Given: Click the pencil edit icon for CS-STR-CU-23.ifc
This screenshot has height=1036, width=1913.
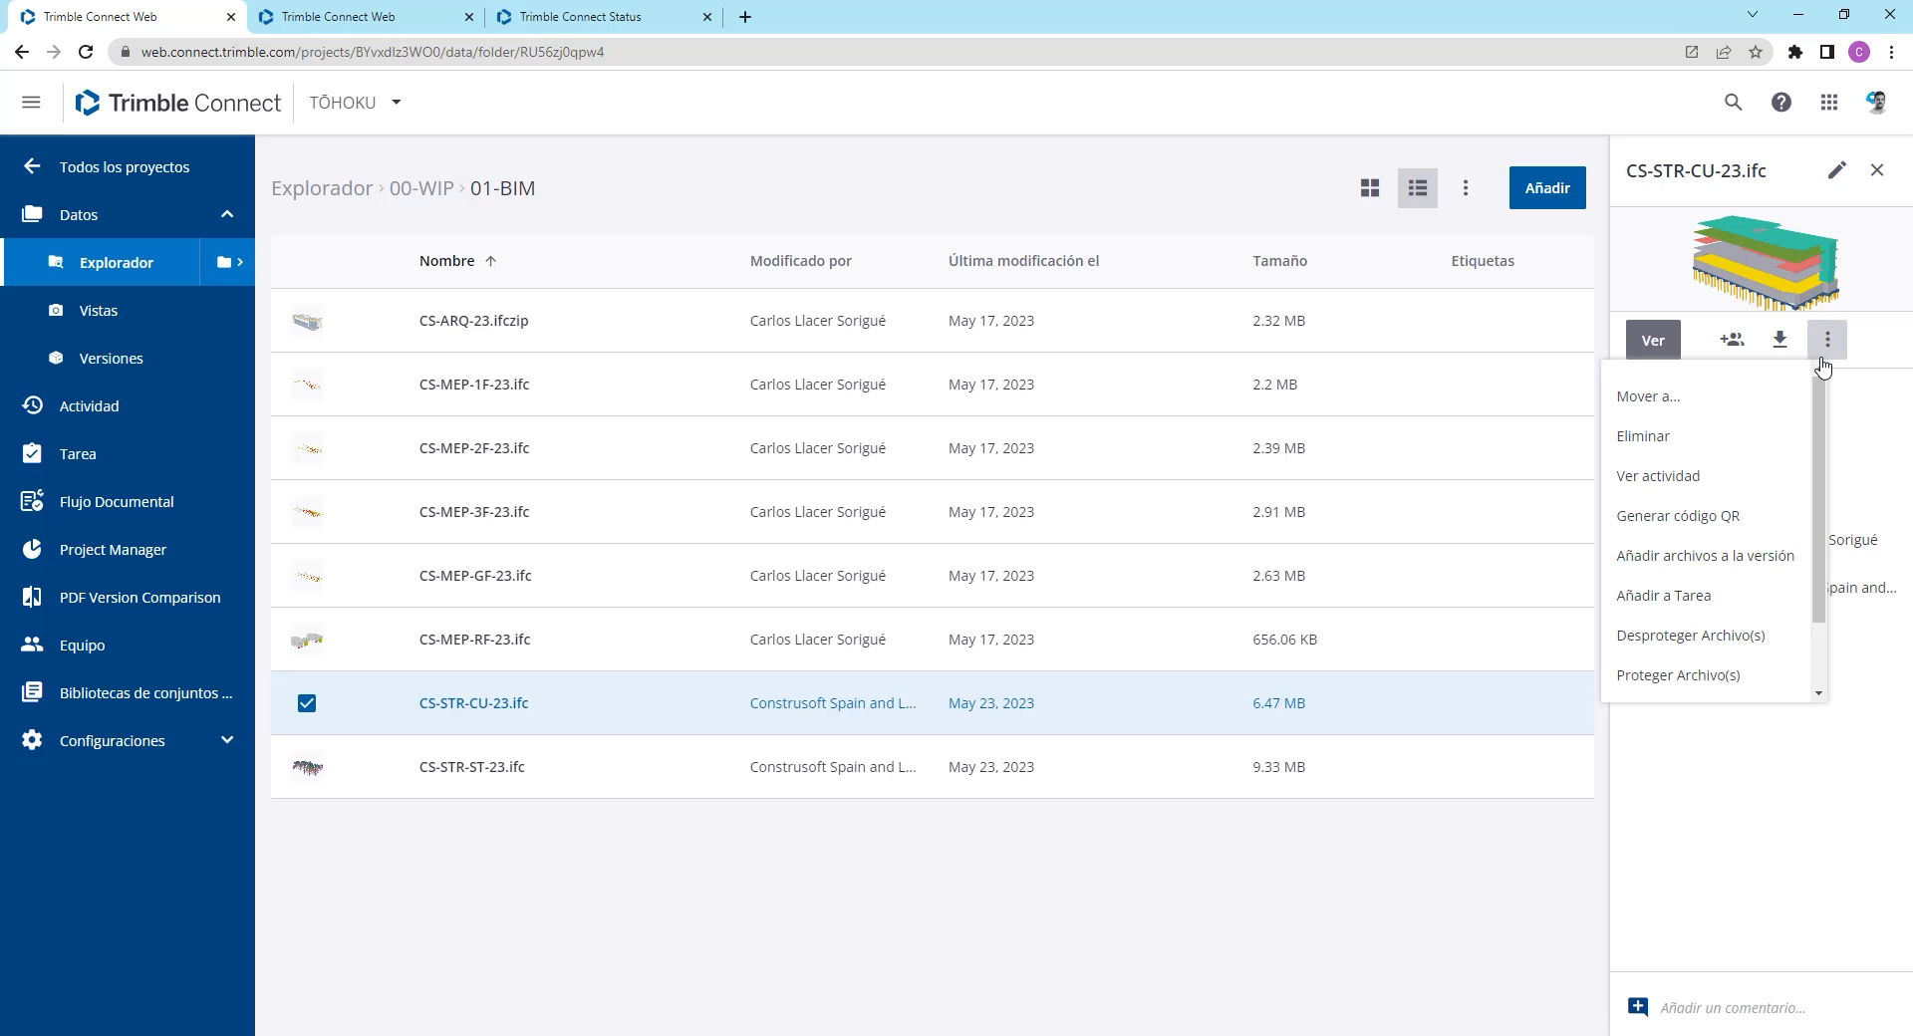Looking at the screenshot, I should [1837, 170].
